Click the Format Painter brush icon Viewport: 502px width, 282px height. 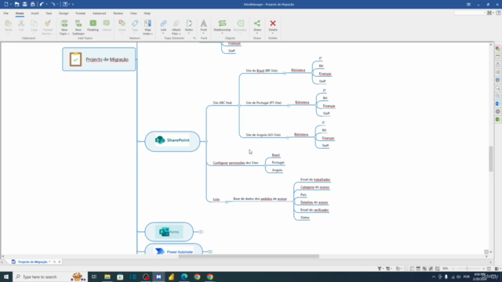48,23
